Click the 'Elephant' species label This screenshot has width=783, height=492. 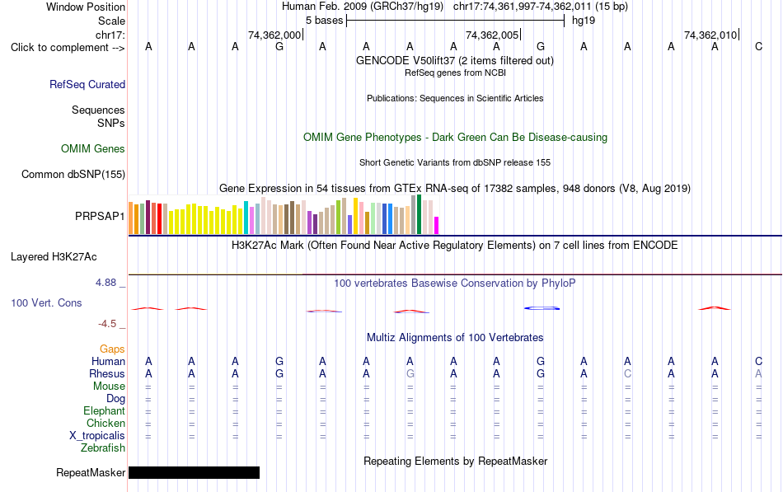coord(105,410)
